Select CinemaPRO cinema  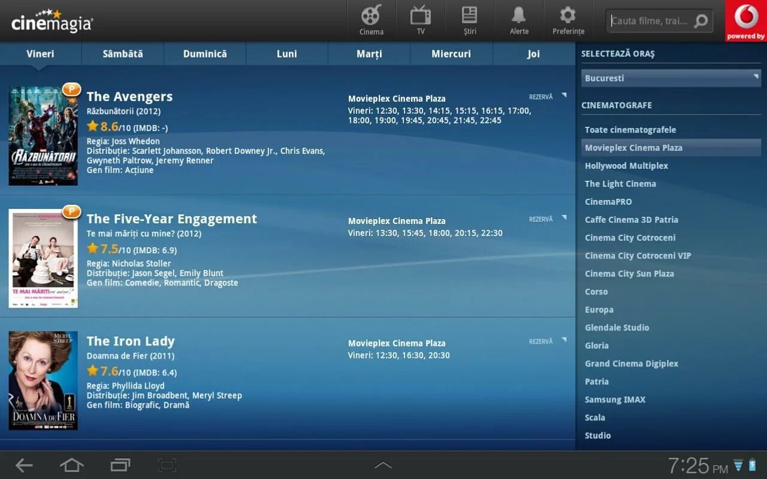point(608,202)
